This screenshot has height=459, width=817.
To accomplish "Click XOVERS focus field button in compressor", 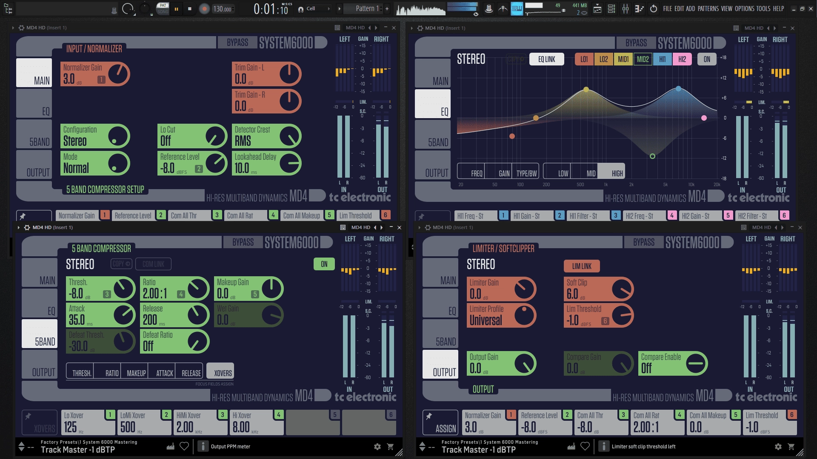I will coord(220,371).
